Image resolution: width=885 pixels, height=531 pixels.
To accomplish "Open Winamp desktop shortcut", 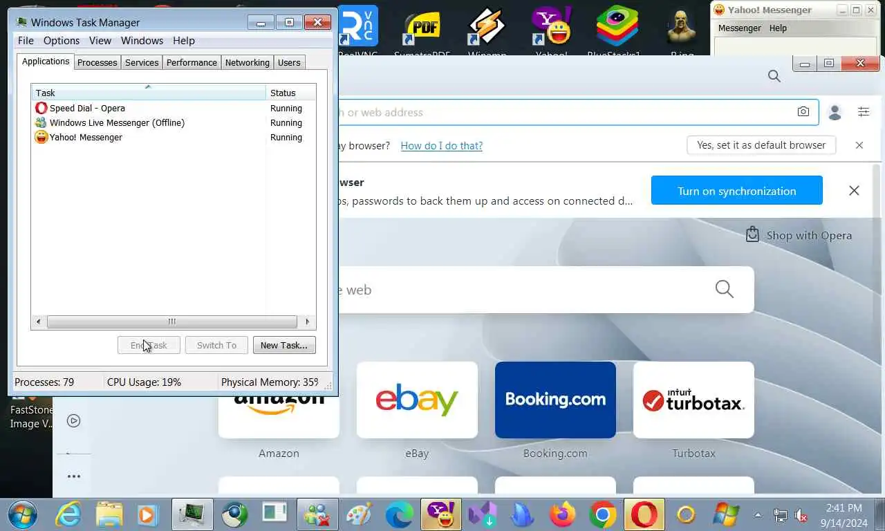I will tap(487, 31).
